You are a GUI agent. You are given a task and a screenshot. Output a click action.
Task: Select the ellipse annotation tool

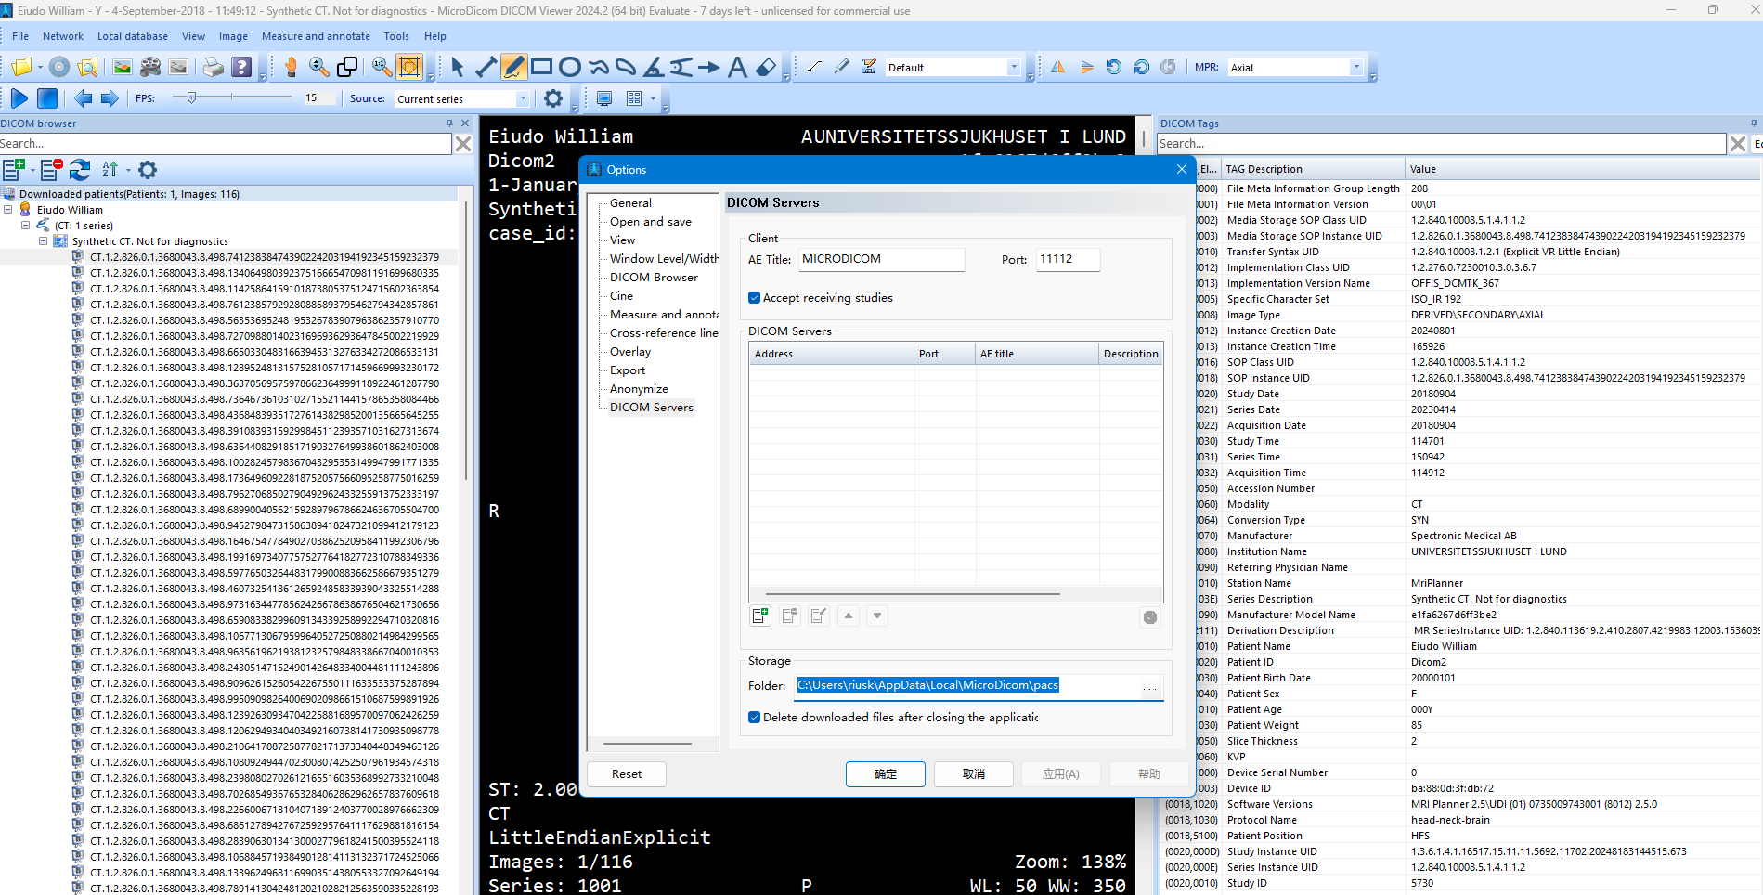[570, 67]
